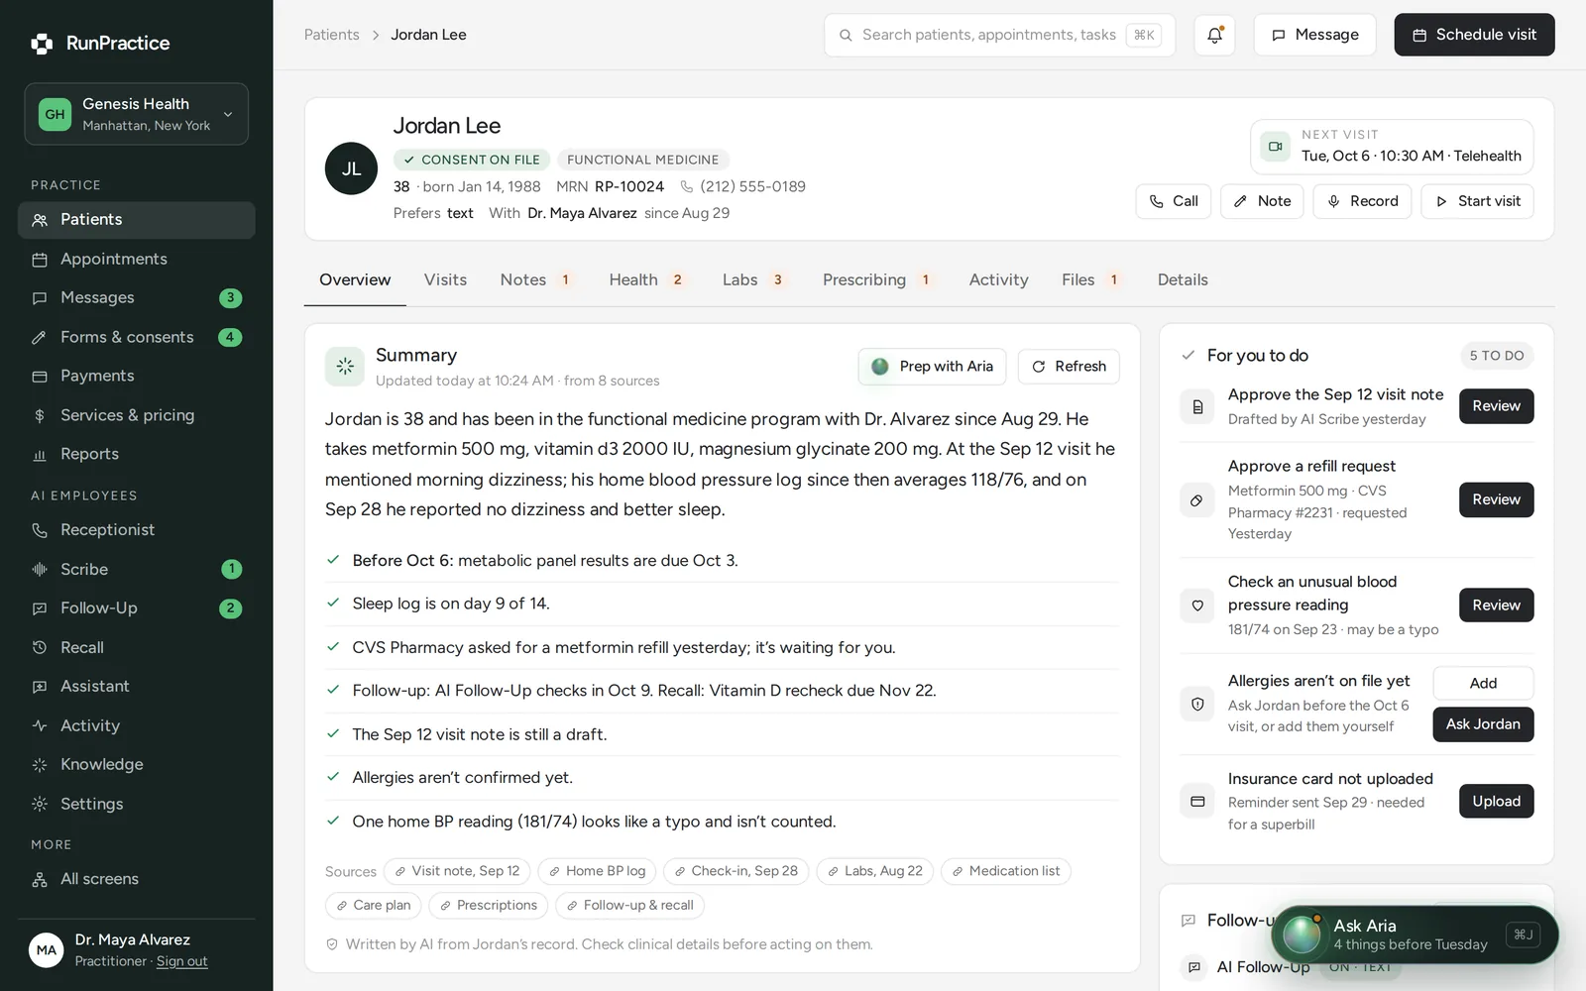The width and height of the screenshot is (1586, 991).
Task: Open the Health tab
Action: pyautogui.click(x=648, y=280)
